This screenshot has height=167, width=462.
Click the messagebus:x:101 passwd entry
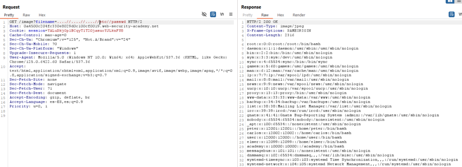pos(309,150)
